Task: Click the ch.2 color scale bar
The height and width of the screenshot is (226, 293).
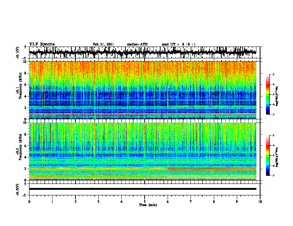Action: (x=267, y=155)
